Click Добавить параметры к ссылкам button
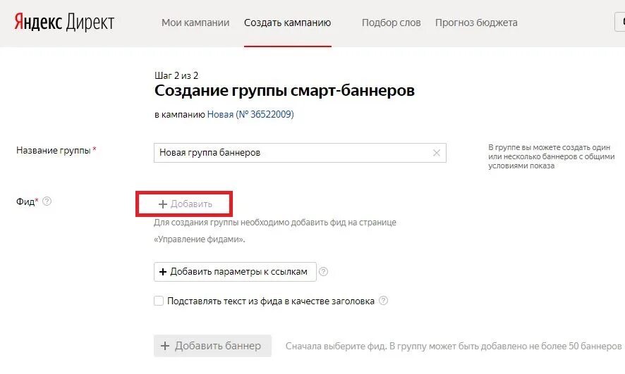This screenshot has height=374, width=625. [x=235, y=272]
